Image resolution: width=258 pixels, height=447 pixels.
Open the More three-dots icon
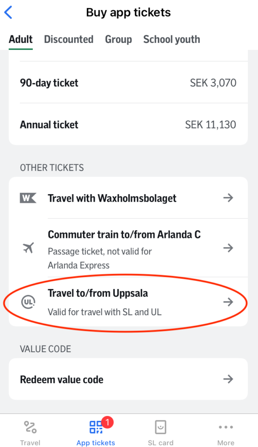(226, 427)
